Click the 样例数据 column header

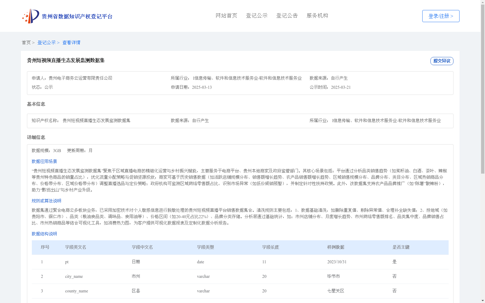pyautogui.click(x=336, y=247)
